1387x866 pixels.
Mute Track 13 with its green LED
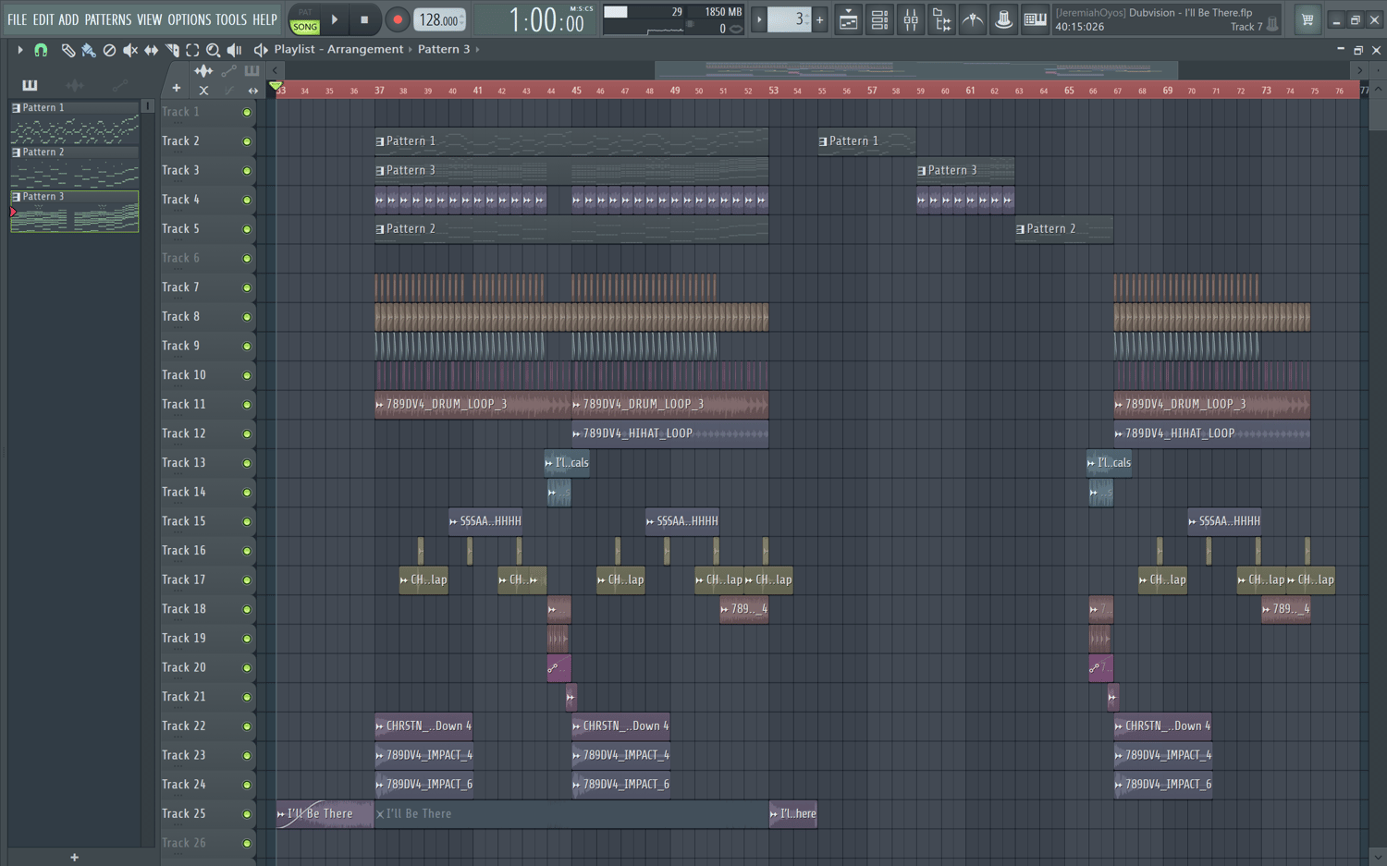point(247,463)
